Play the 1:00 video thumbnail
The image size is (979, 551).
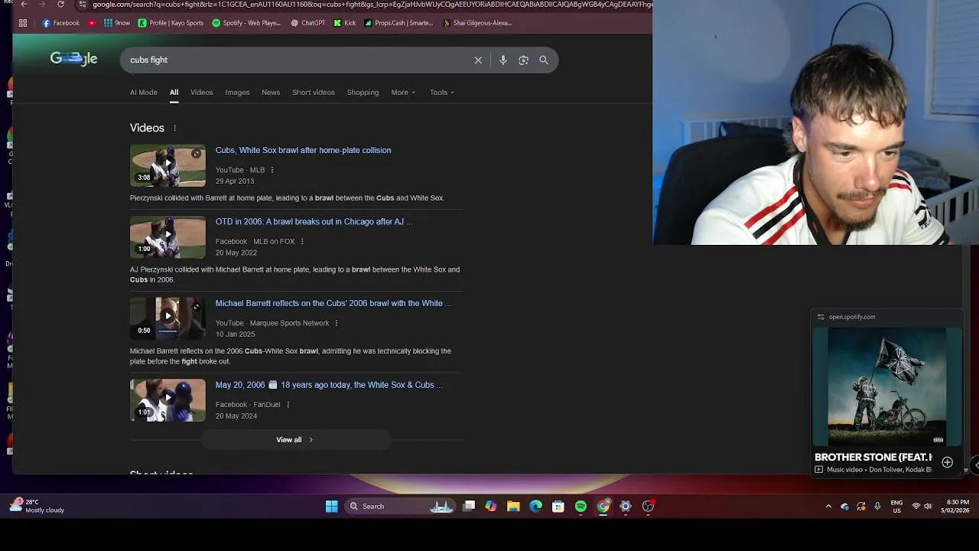(x=168, y=237)
